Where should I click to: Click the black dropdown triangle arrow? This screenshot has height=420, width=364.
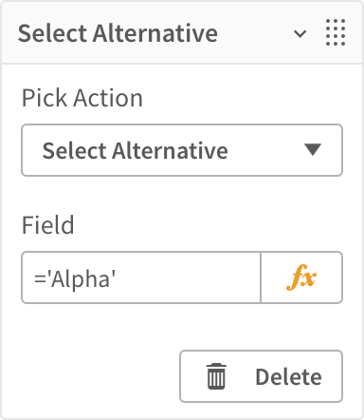(313, 149)
